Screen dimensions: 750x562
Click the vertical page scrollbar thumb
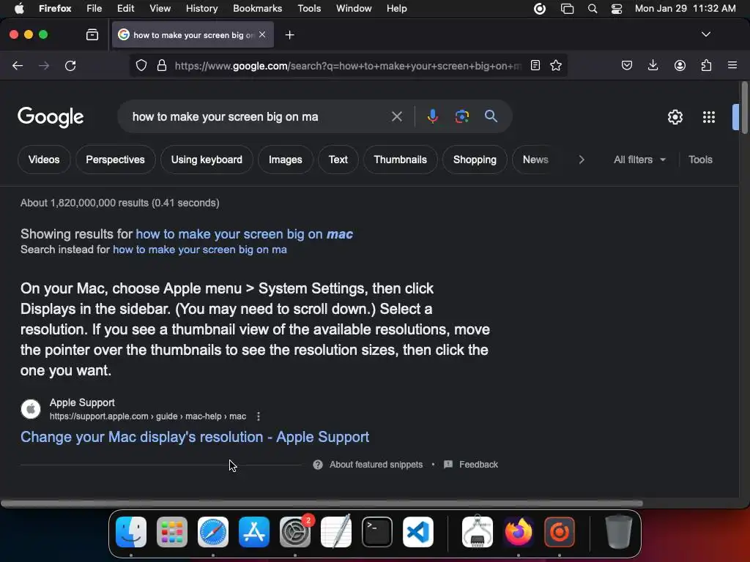[744, 108]
